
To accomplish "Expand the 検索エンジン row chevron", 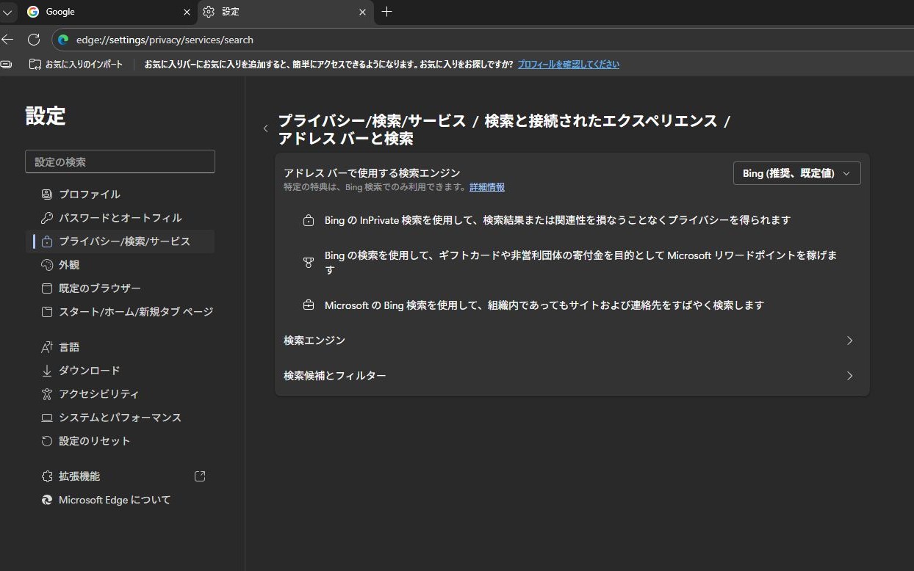I will coord(849,341).
